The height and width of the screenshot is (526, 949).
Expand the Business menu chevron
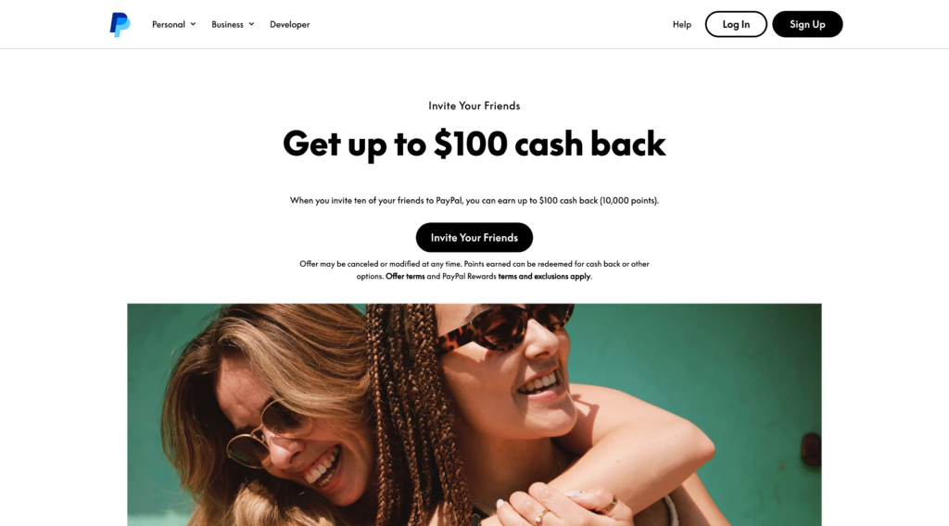coord(251,24)
